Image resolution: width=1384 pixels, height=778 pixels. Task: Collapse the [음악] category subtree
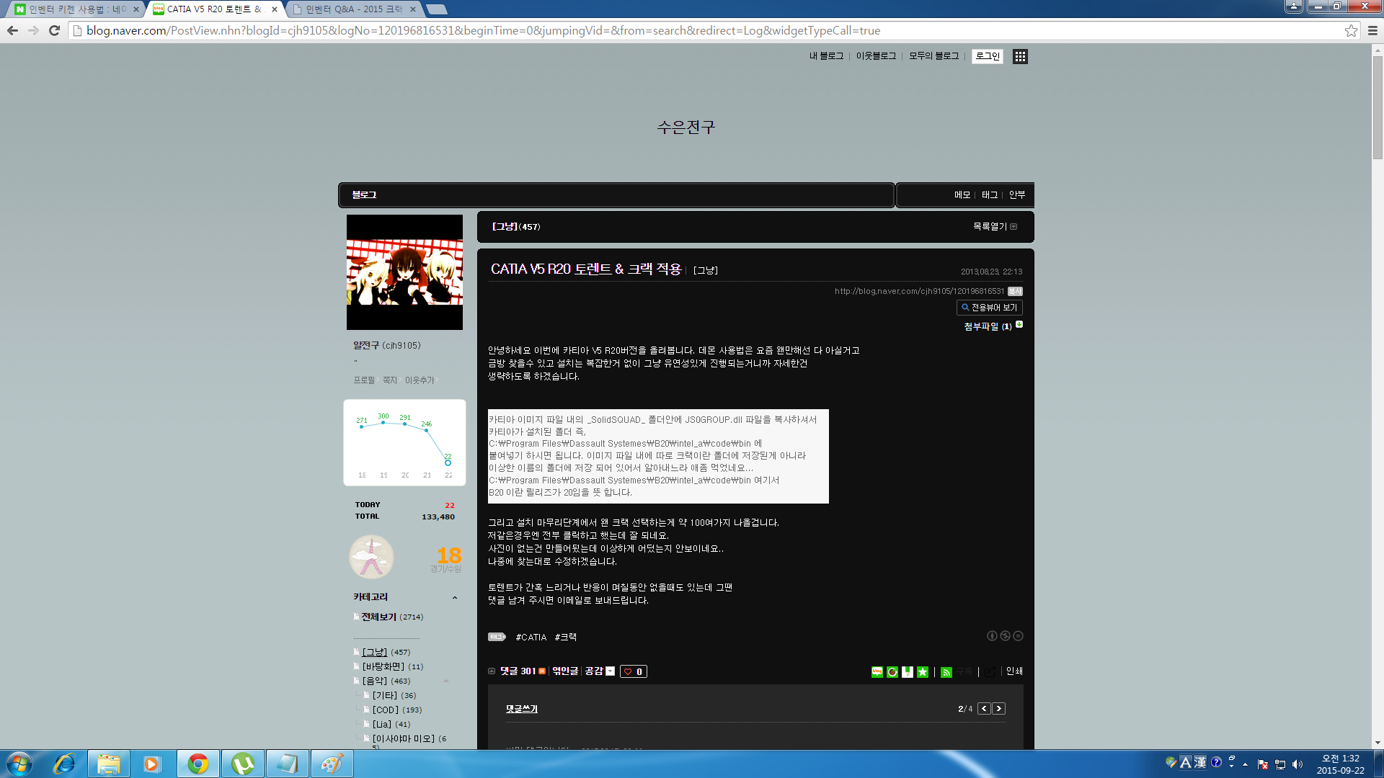tap(446, 681)
